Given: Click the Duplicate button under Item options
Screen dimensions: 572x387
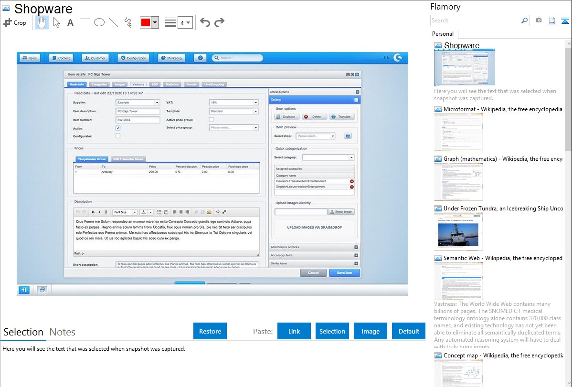Looking at the screenshot, I should click(286, 117).
